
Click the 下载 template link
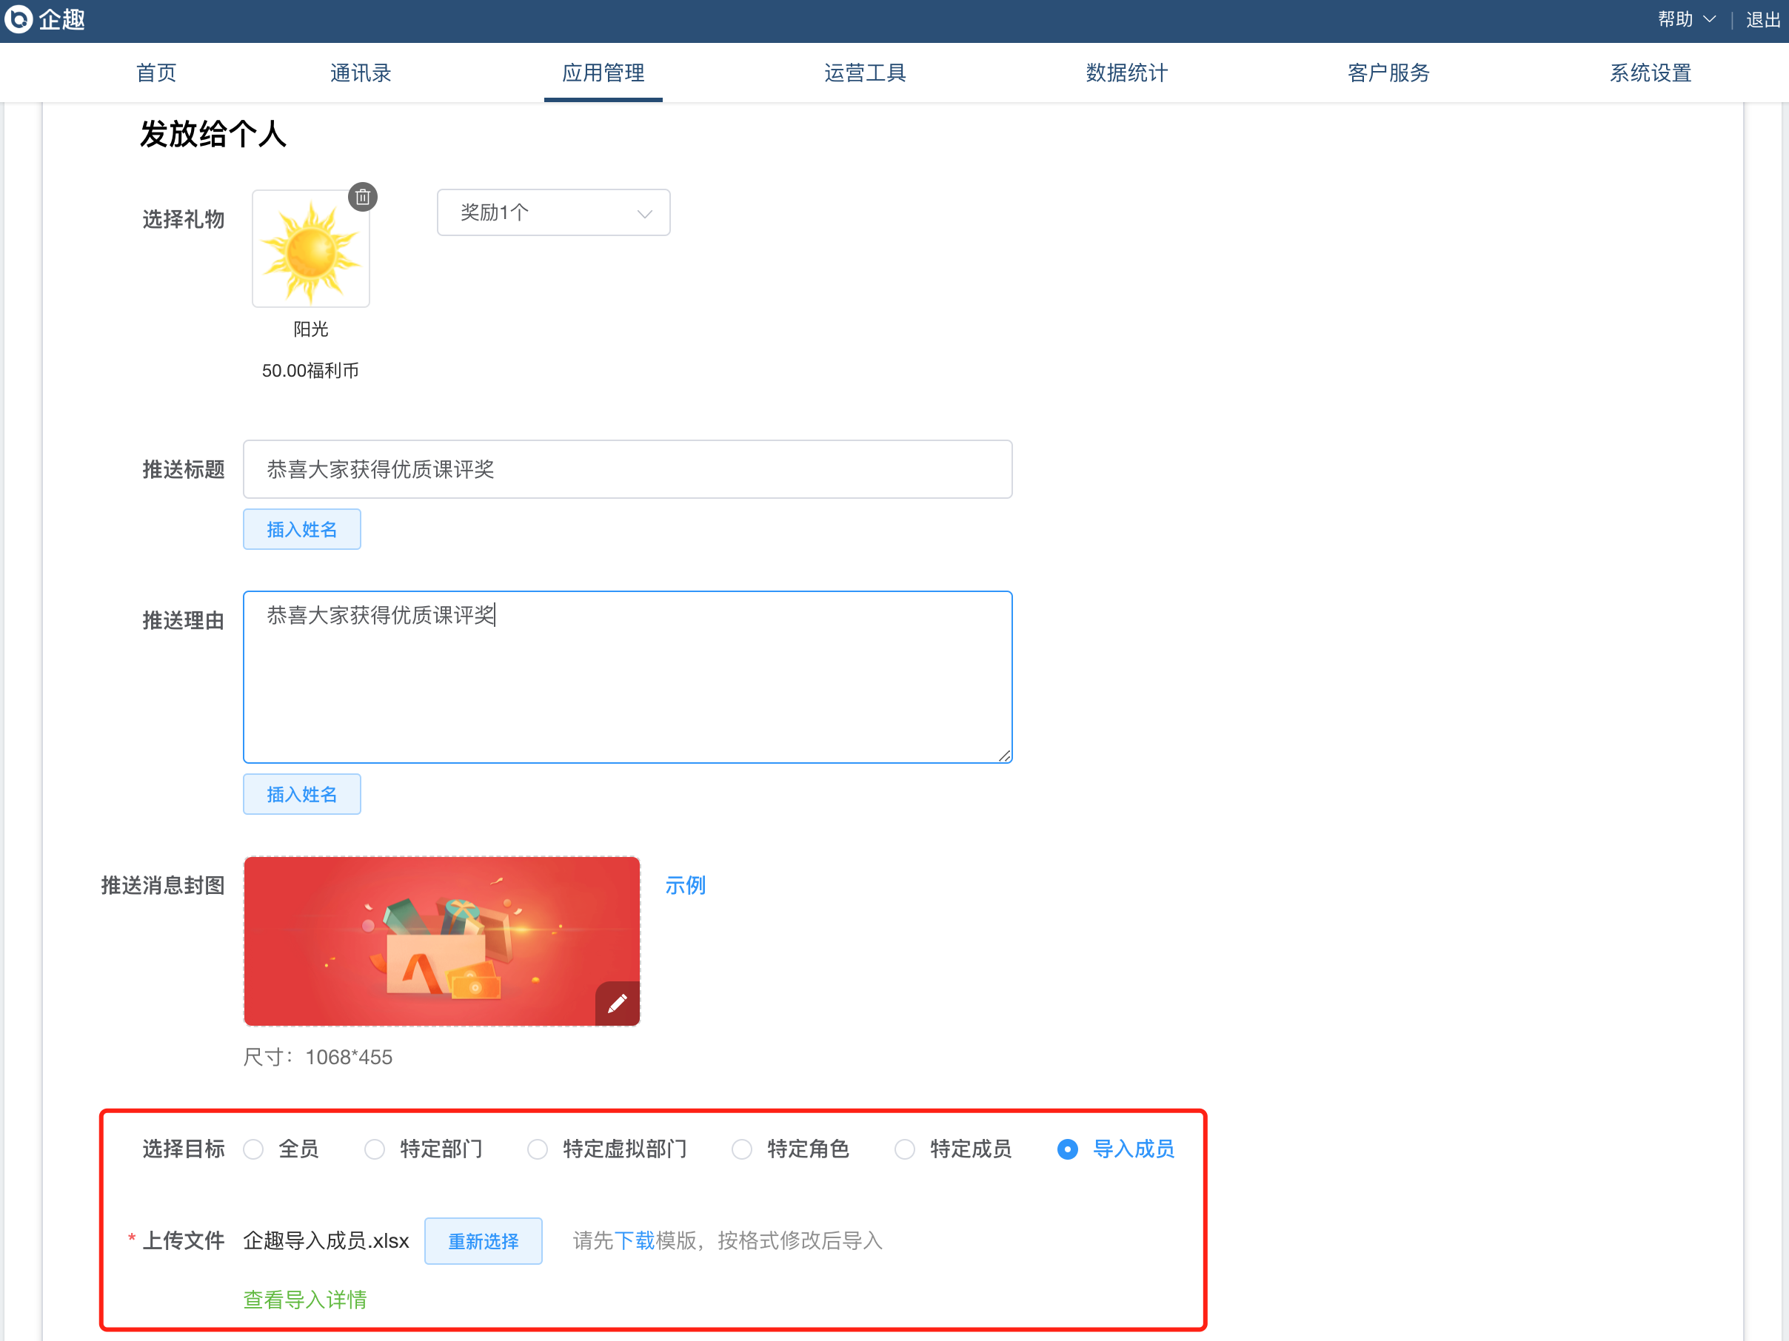(x=635, y=1241)
